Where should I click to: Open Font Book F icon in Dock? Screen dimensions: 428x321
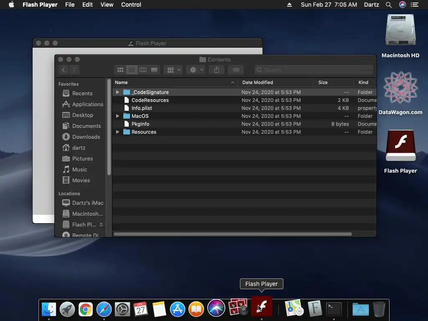315,308
